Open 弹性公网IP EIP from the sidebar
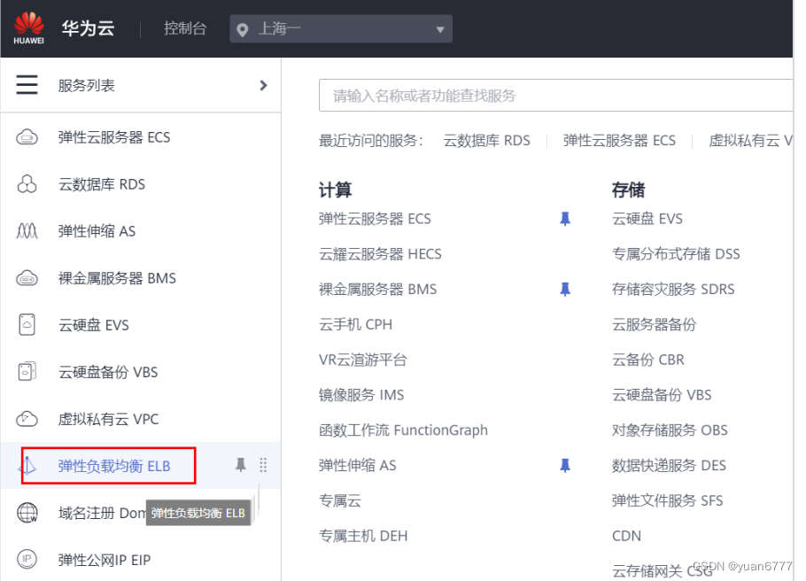The width and height of the screenshot is (806, 581). coord(105,560)
